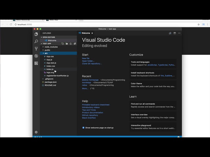Open index.css in the explorer

tap(58, 66)
